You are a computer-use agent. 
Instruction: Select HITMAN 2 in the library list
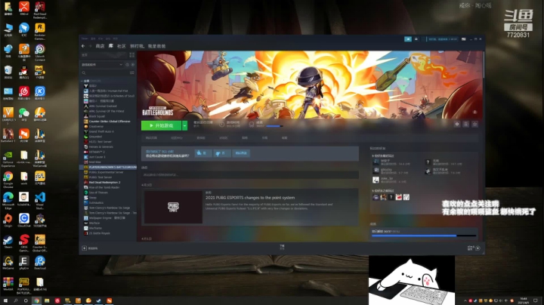click(94, 152)
